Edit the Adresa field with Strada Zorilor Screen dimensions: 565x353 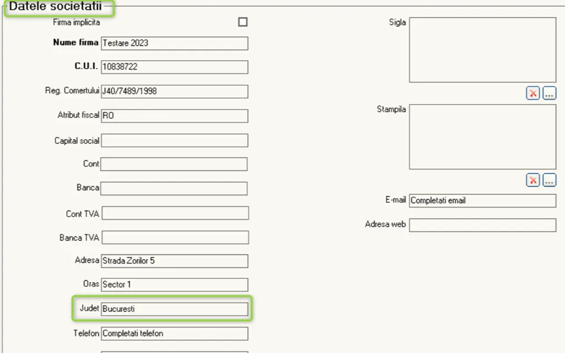tap(174, 261)
